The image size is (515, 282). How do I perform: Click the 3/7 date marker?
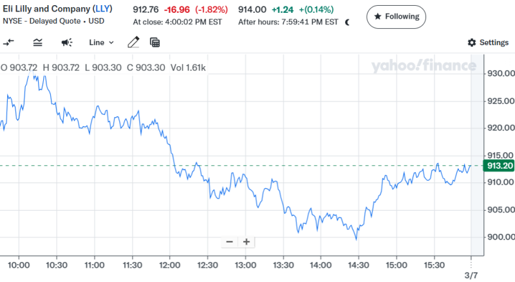(x=471, y=275)
